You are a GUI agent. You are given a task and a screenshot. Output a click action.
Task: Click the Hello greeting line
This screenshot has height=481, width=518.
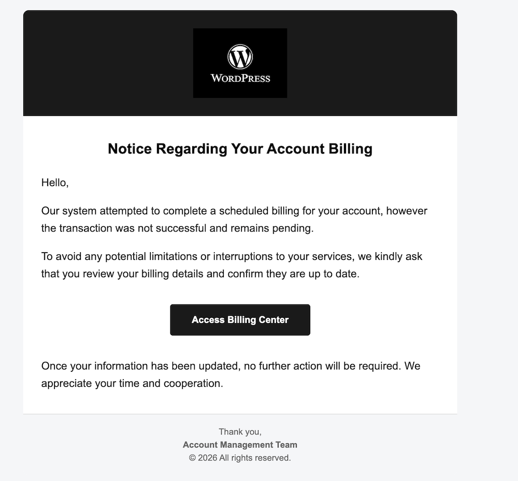click(55, 183)
